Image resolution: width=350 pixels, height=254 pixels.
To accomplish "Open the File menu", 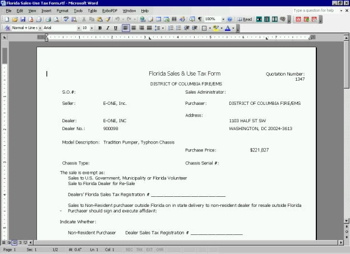I will click(9, 11).
